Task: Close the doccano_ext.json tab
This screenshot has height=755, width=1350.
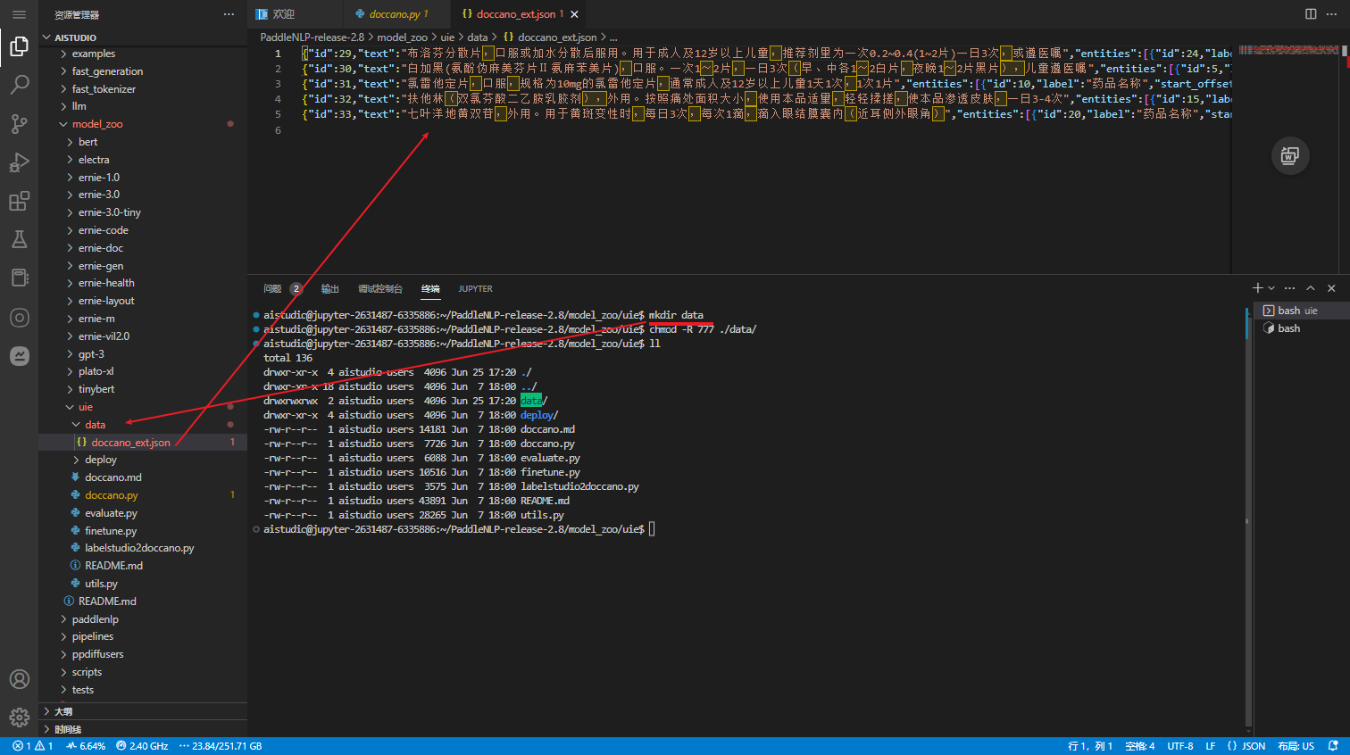Action: pyautogui.click(x=574, y=14)
